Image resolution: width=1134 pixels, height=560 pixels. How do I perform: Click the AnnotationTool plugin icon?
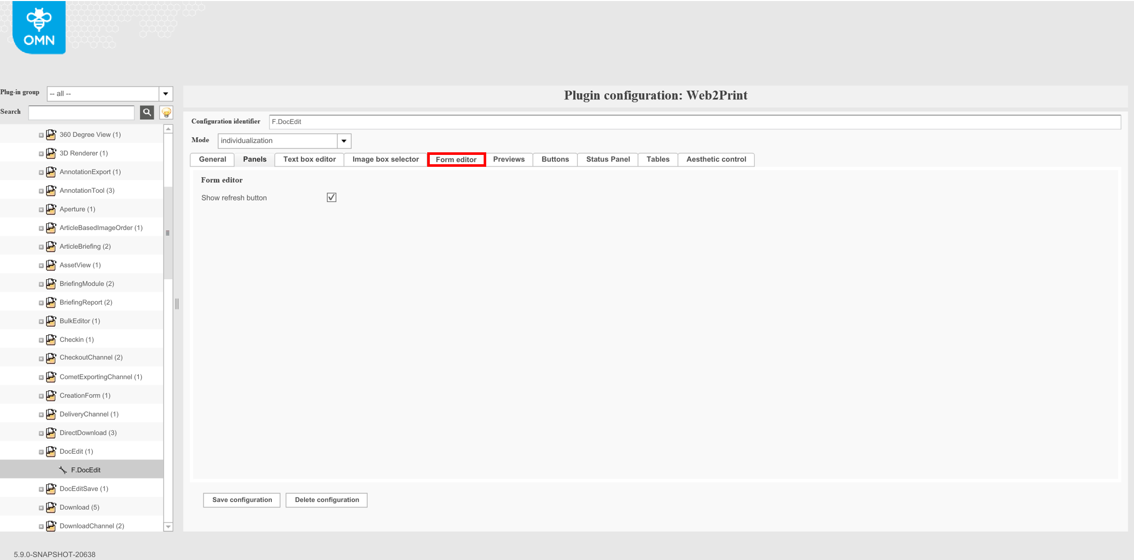click(51, 190)
